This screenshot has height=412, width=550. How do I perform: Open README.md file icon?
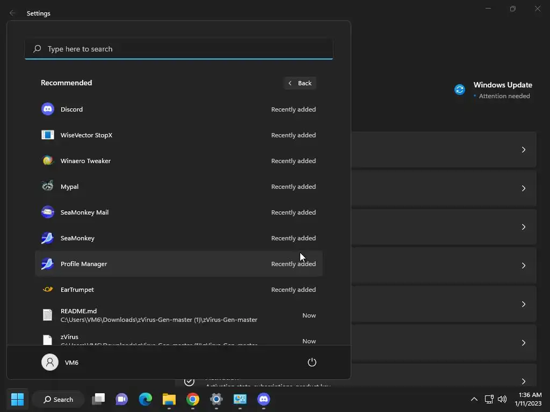tap(47, 315)
